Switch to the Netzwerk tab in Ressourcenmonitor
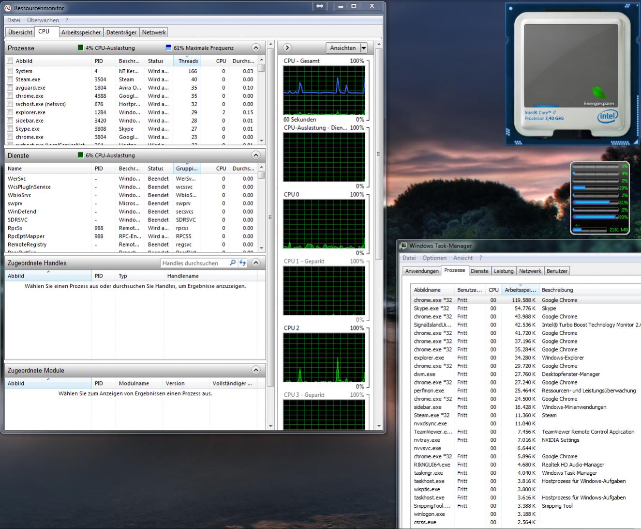Screen dimensions: 641x529 (x=154, y=32)
